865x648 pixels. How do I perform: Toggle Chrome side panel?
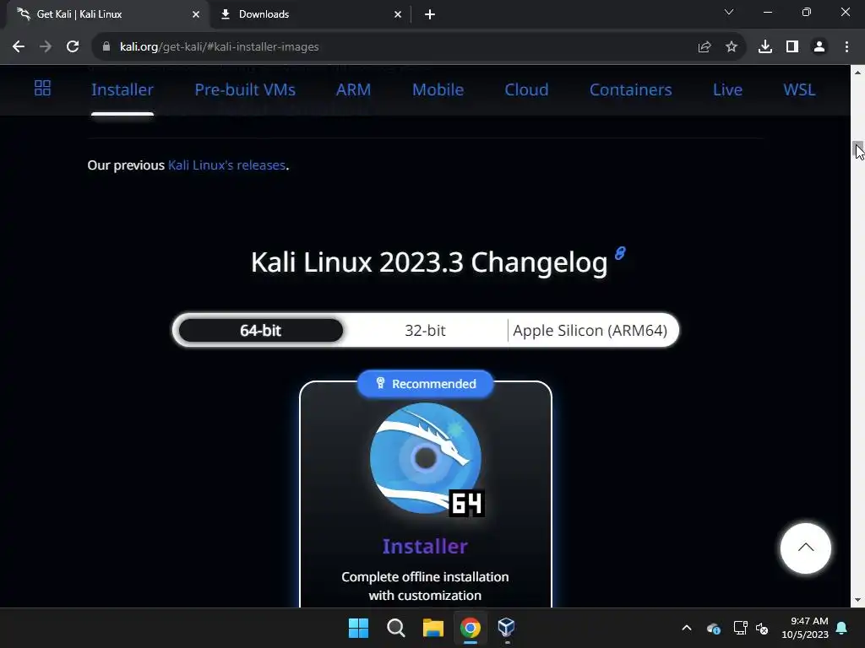(792, 47)
